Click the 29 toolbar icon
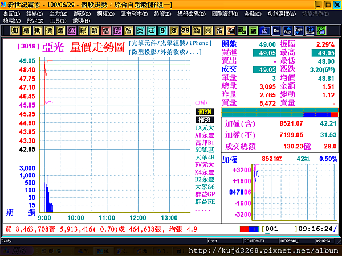 tap(185, 31)
